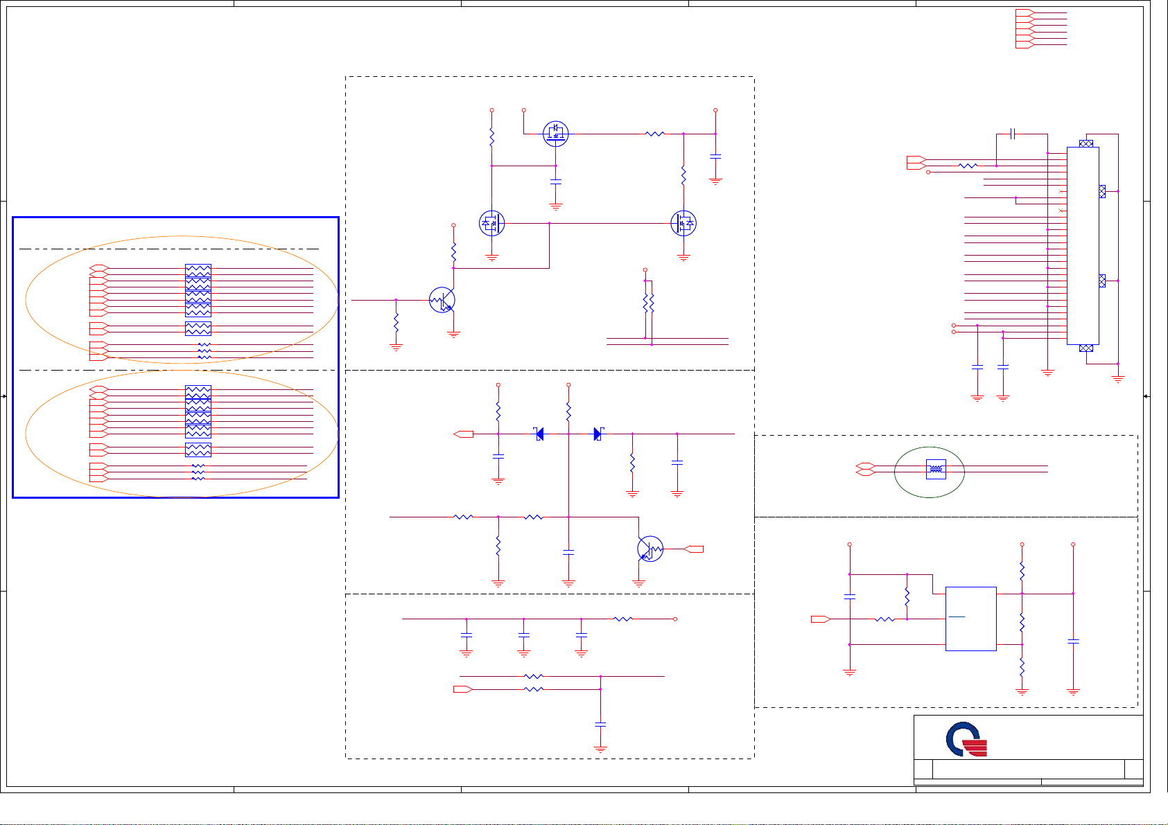Select the isolated resistor array in the upper orange ellipse
1168x825 pixels.
coord(198,328)
